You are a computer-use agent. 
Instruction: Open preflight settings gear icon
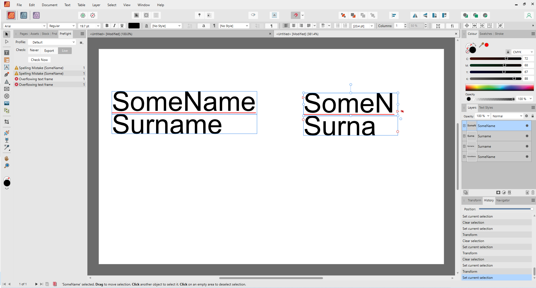83,15
